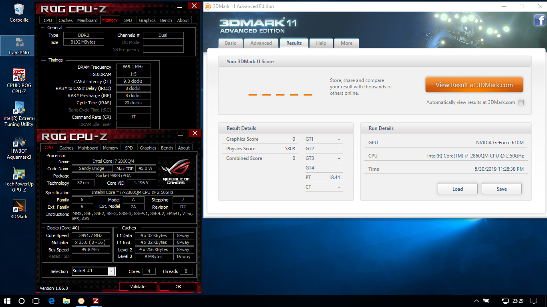Open the 3DMark desktop shortcut
This screenshot has height=307, width=547.
19,209
